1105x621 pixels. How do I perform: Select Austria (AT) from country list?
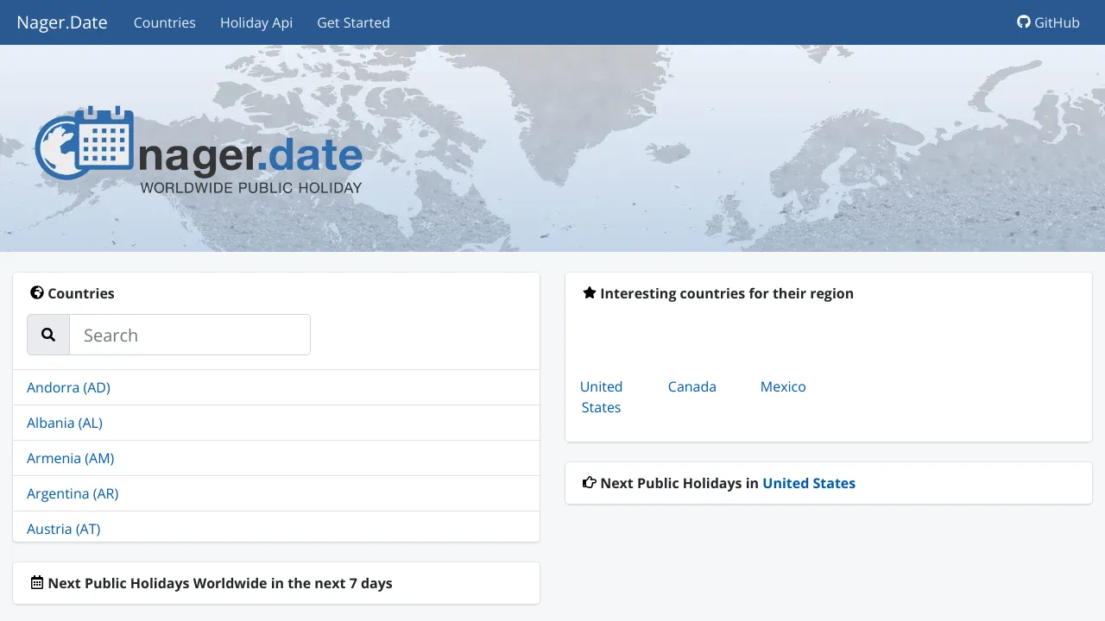click(64, 529)
